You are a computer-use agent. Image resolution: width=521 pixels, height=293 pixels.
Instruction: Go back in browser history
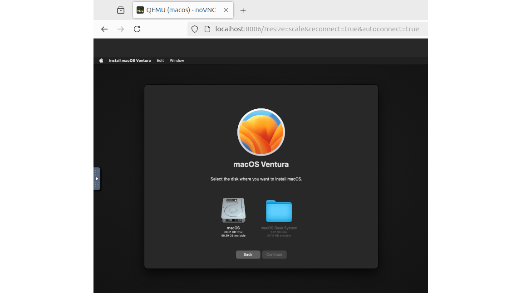point(104,29)
